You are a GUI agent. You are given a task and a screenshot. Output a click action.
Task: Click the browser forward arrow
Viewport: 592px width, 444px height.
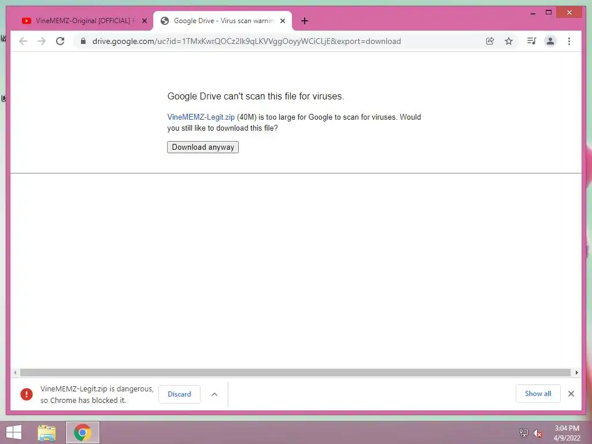coord(42,41)
